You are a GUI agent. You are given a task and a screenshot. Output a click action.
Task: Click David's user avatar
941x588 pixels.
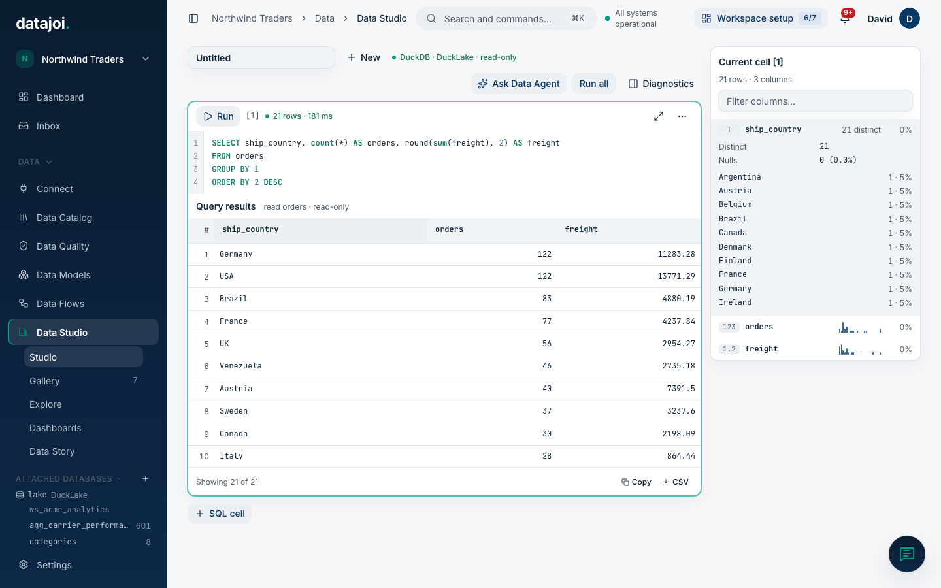coord(910,18)
